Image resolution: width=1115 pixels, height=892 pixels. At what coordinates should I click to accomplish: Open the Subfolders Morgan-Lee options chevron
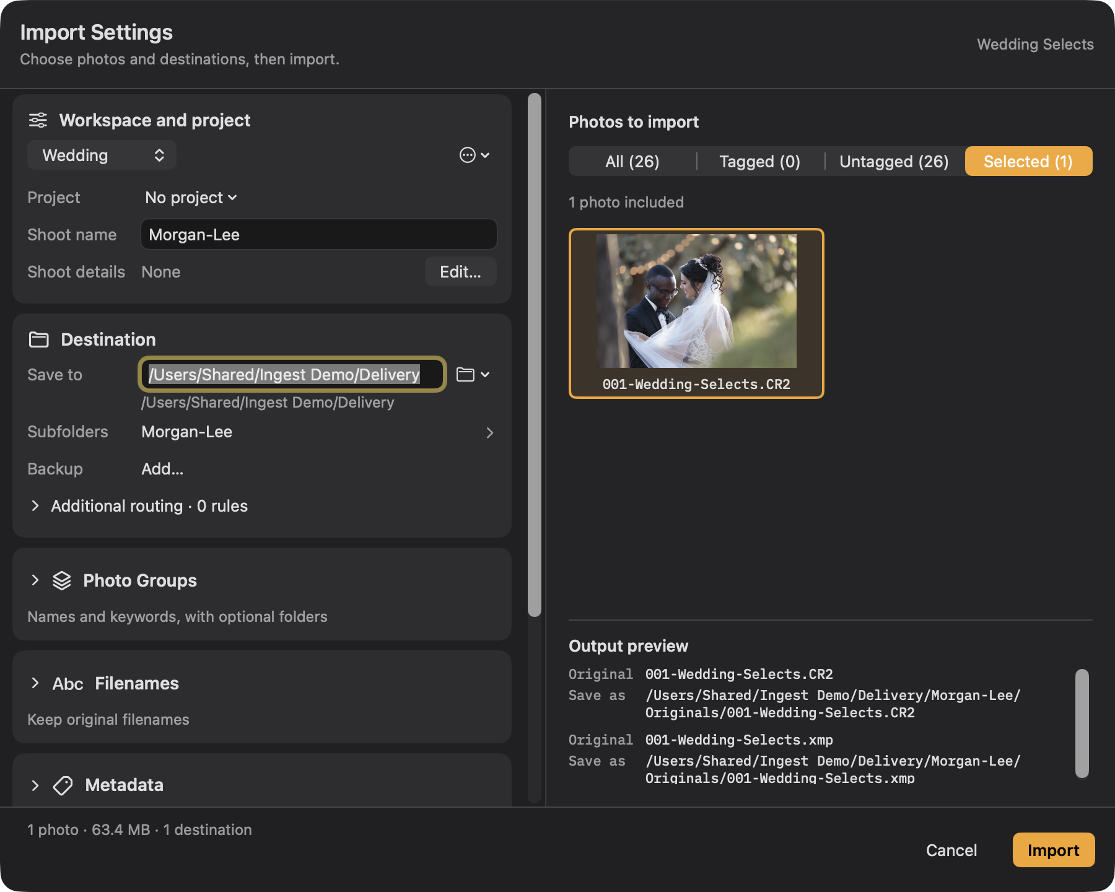pyautogui.click(x=489, y=432)
